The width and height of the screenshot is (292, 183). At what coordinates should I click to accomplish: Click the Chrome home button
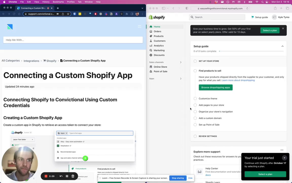19,14
